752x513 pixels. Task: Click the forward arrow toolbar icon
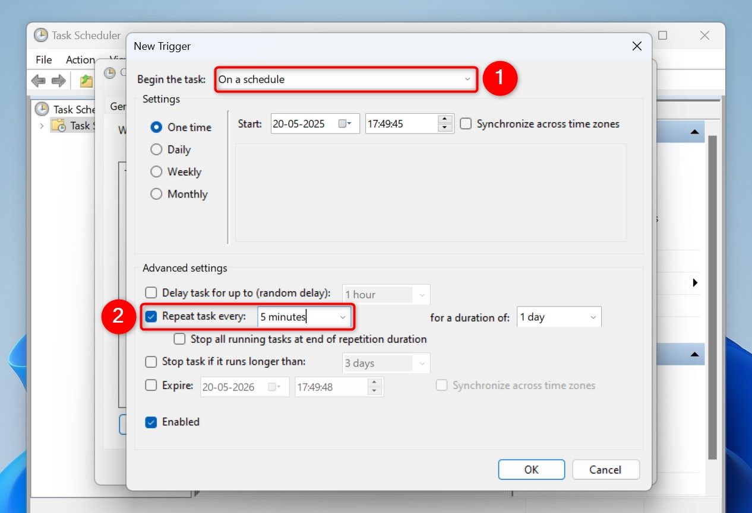(x=58, y=81)
